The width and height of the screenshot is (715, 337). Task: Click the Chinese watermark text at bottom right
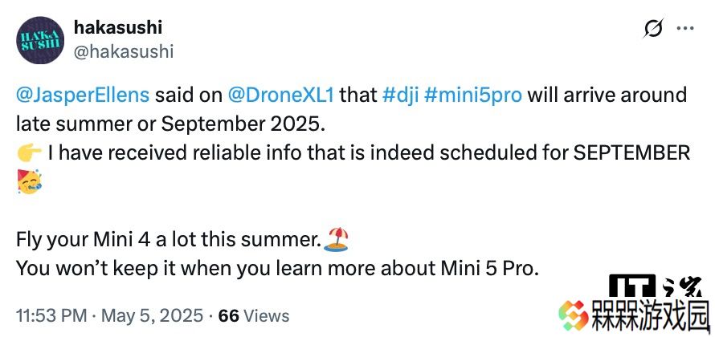pyautogui.click(x=652, y=315)
